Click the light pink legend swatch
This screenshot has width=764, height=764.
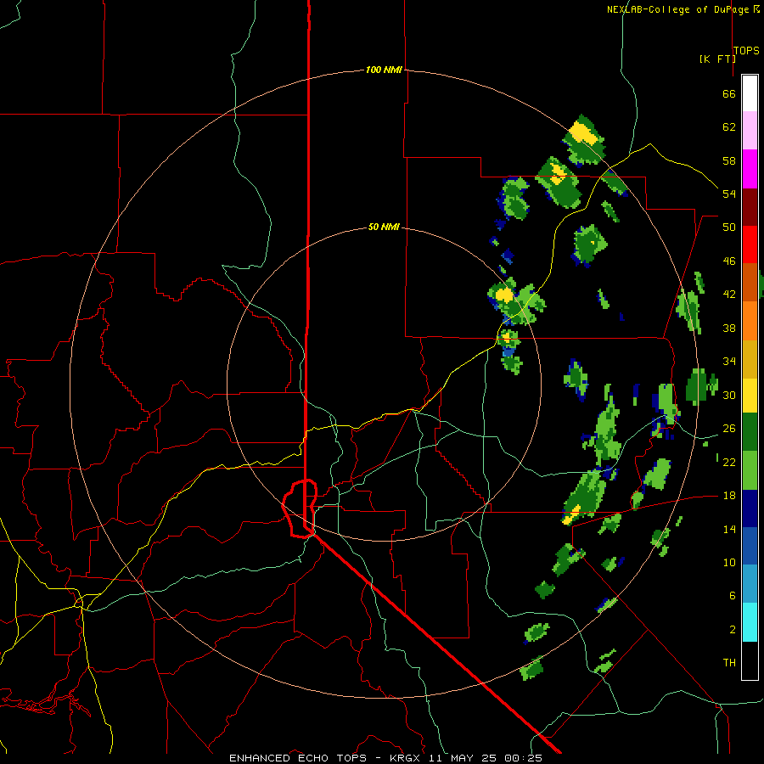[x=750, y=131]
